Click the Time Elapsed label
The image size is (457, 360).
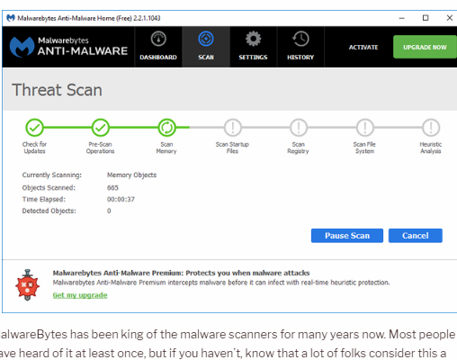44,199
